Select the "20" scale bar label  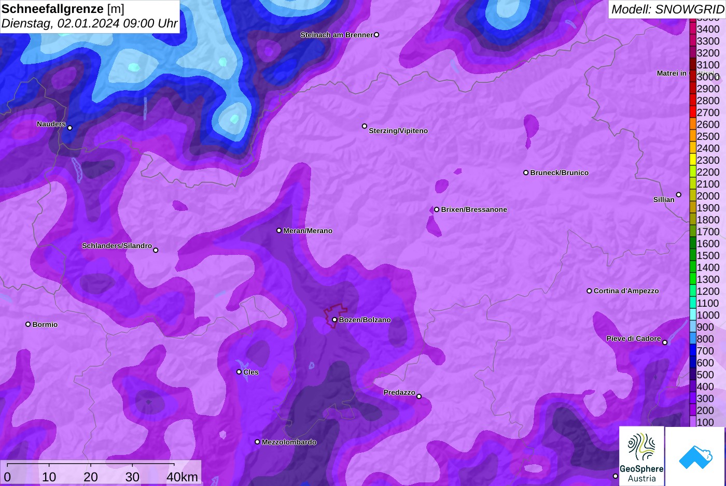(91, 477)
